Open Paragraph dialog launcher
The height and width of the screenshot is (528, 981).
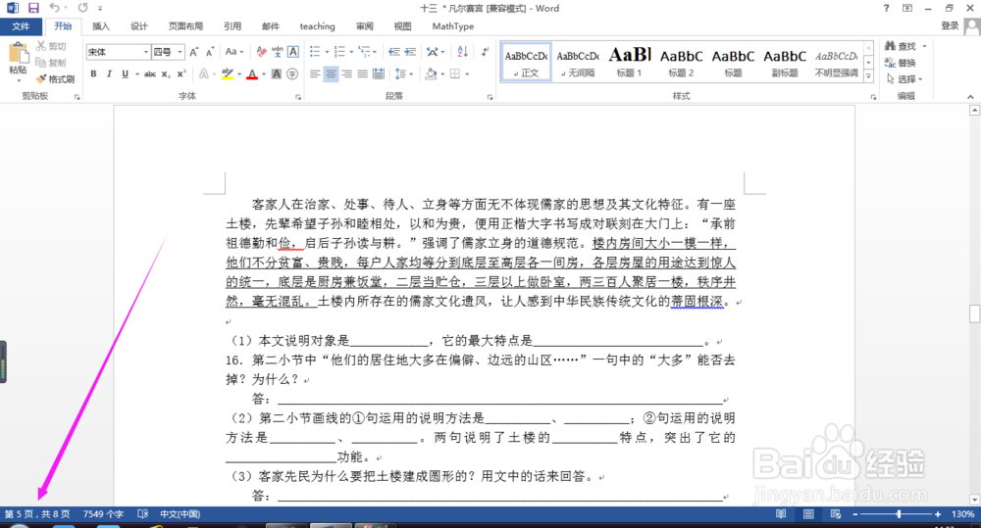click(x=490, y=97)
